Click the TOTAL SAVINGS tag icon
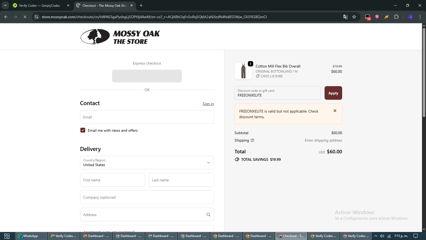This screenshot has height=240, width=426. [237, 160]
